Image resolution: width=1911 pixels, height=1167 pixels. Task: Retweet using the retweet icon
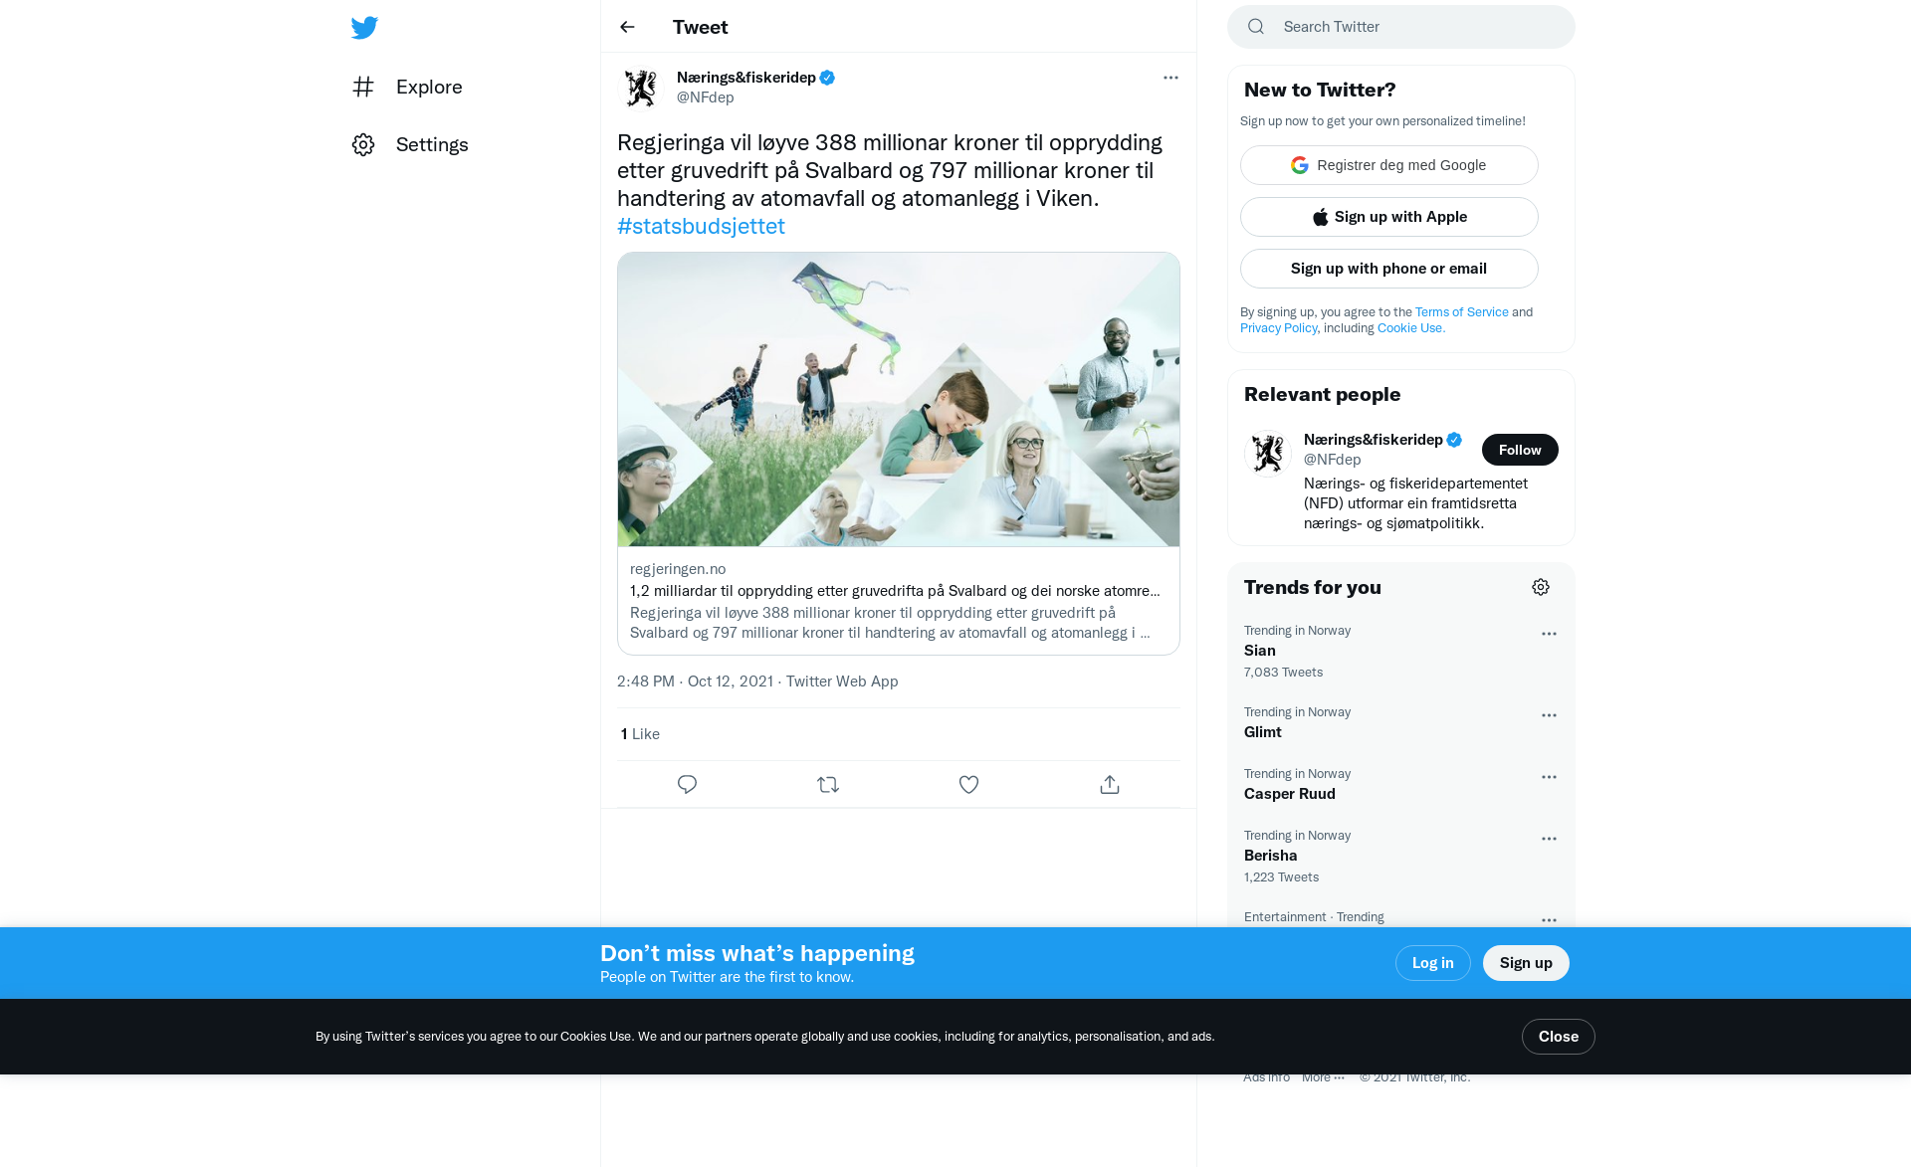pyautogui.click(x=828, y=785)
